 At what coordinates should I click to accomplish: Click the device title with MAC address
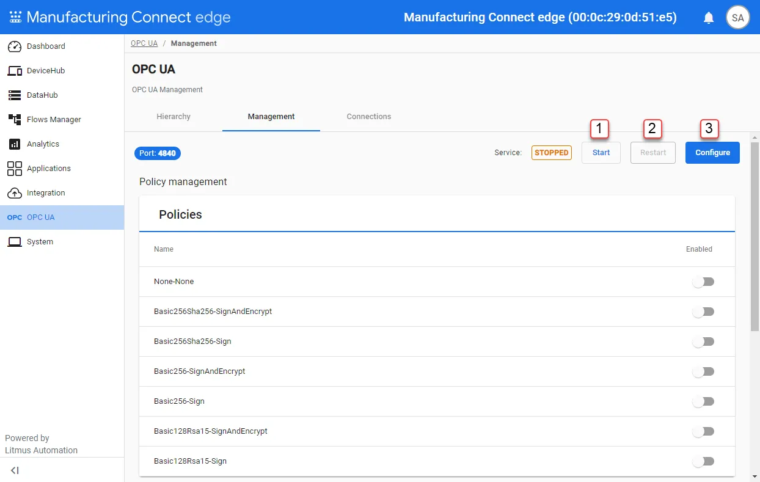(x=540, y=18)
